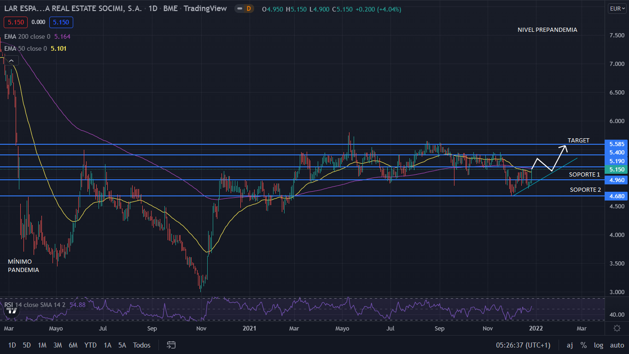Collapse the indicator legend chevron
629x354 pixels.
[x=12, y=60]
